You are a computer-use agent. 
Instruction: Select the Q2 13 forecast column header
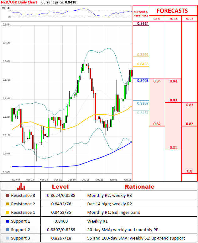point(173,19)
